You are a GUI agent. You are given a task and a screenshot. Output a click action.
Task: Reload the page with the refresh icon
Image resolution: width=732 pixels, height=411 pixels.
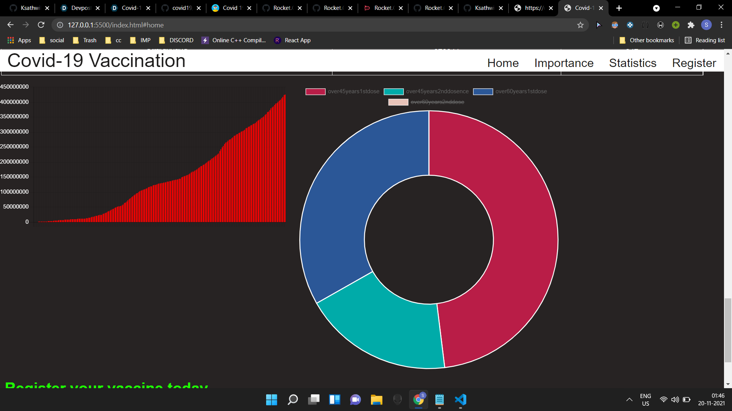point(41,25)
